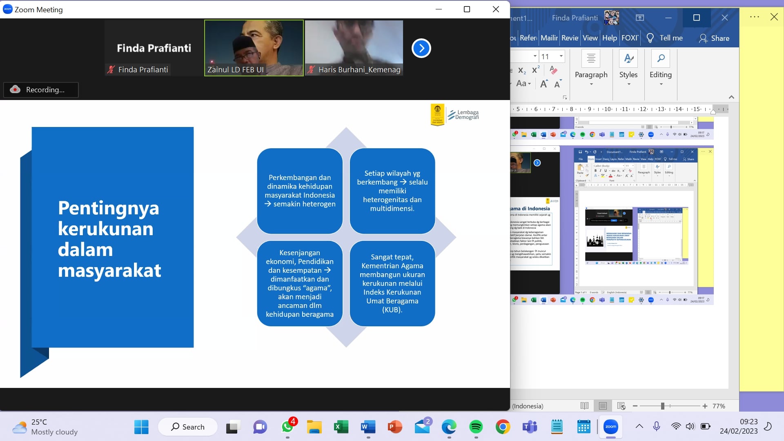
Task: Click the Shrink Font button
Action: [x=558, y=84]
